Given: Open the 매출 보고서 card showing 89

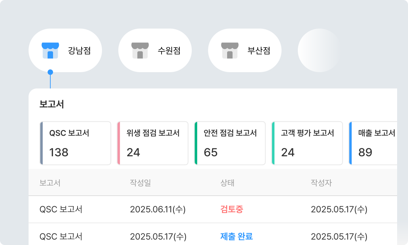Looking at the screenshot, I should pos(373,143).
